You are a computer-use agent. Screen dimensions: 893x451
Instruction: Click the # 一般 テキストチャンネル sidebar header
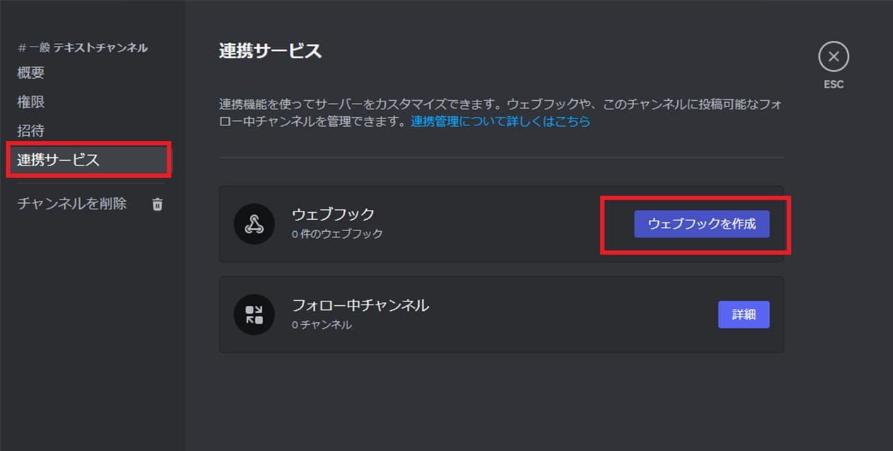(x=83, y=48)
